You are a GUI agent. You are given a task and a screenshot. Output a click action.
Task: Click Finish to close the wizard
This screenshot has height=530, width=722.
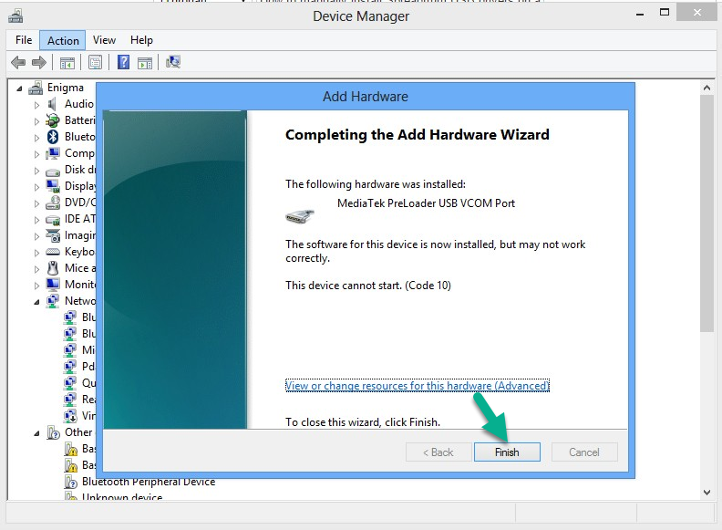pyautogui.click(x=507, y=452)
